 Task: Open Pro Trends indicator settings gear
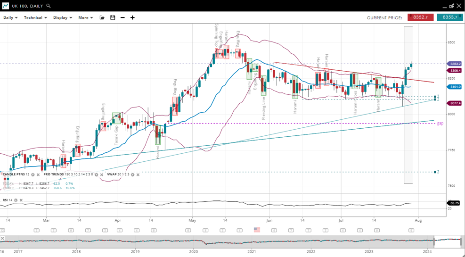97,174
